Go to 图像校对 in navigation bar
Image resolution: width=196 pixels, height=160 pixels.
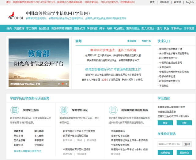pyautogui.click(x=80, y=29)
